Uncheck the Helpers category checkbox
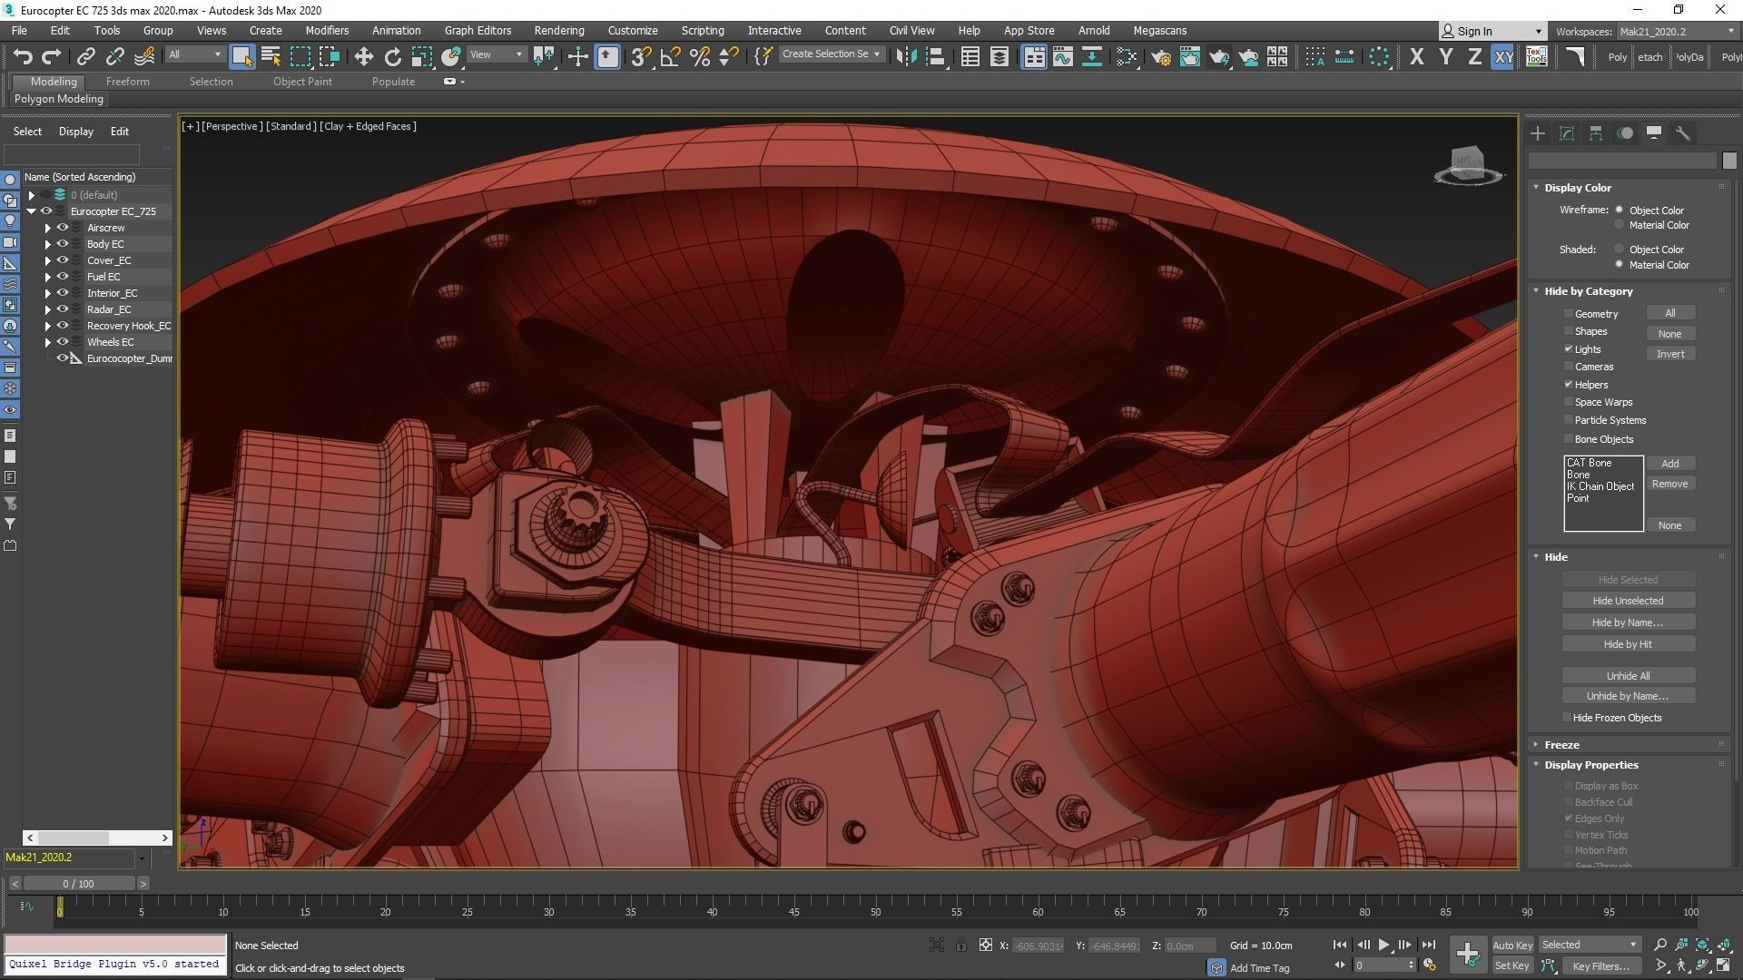This screenshot has height=980, width=1743. tap(1568, 385)
